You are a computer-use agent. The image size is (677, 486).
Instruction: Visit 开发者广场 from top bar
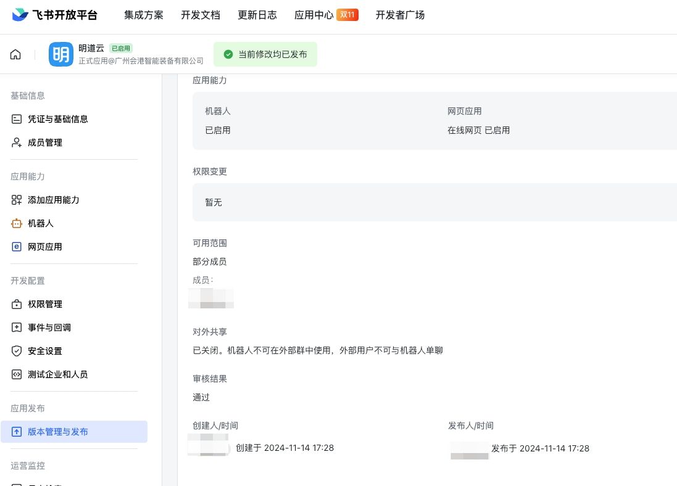click(x=400, y=15)
